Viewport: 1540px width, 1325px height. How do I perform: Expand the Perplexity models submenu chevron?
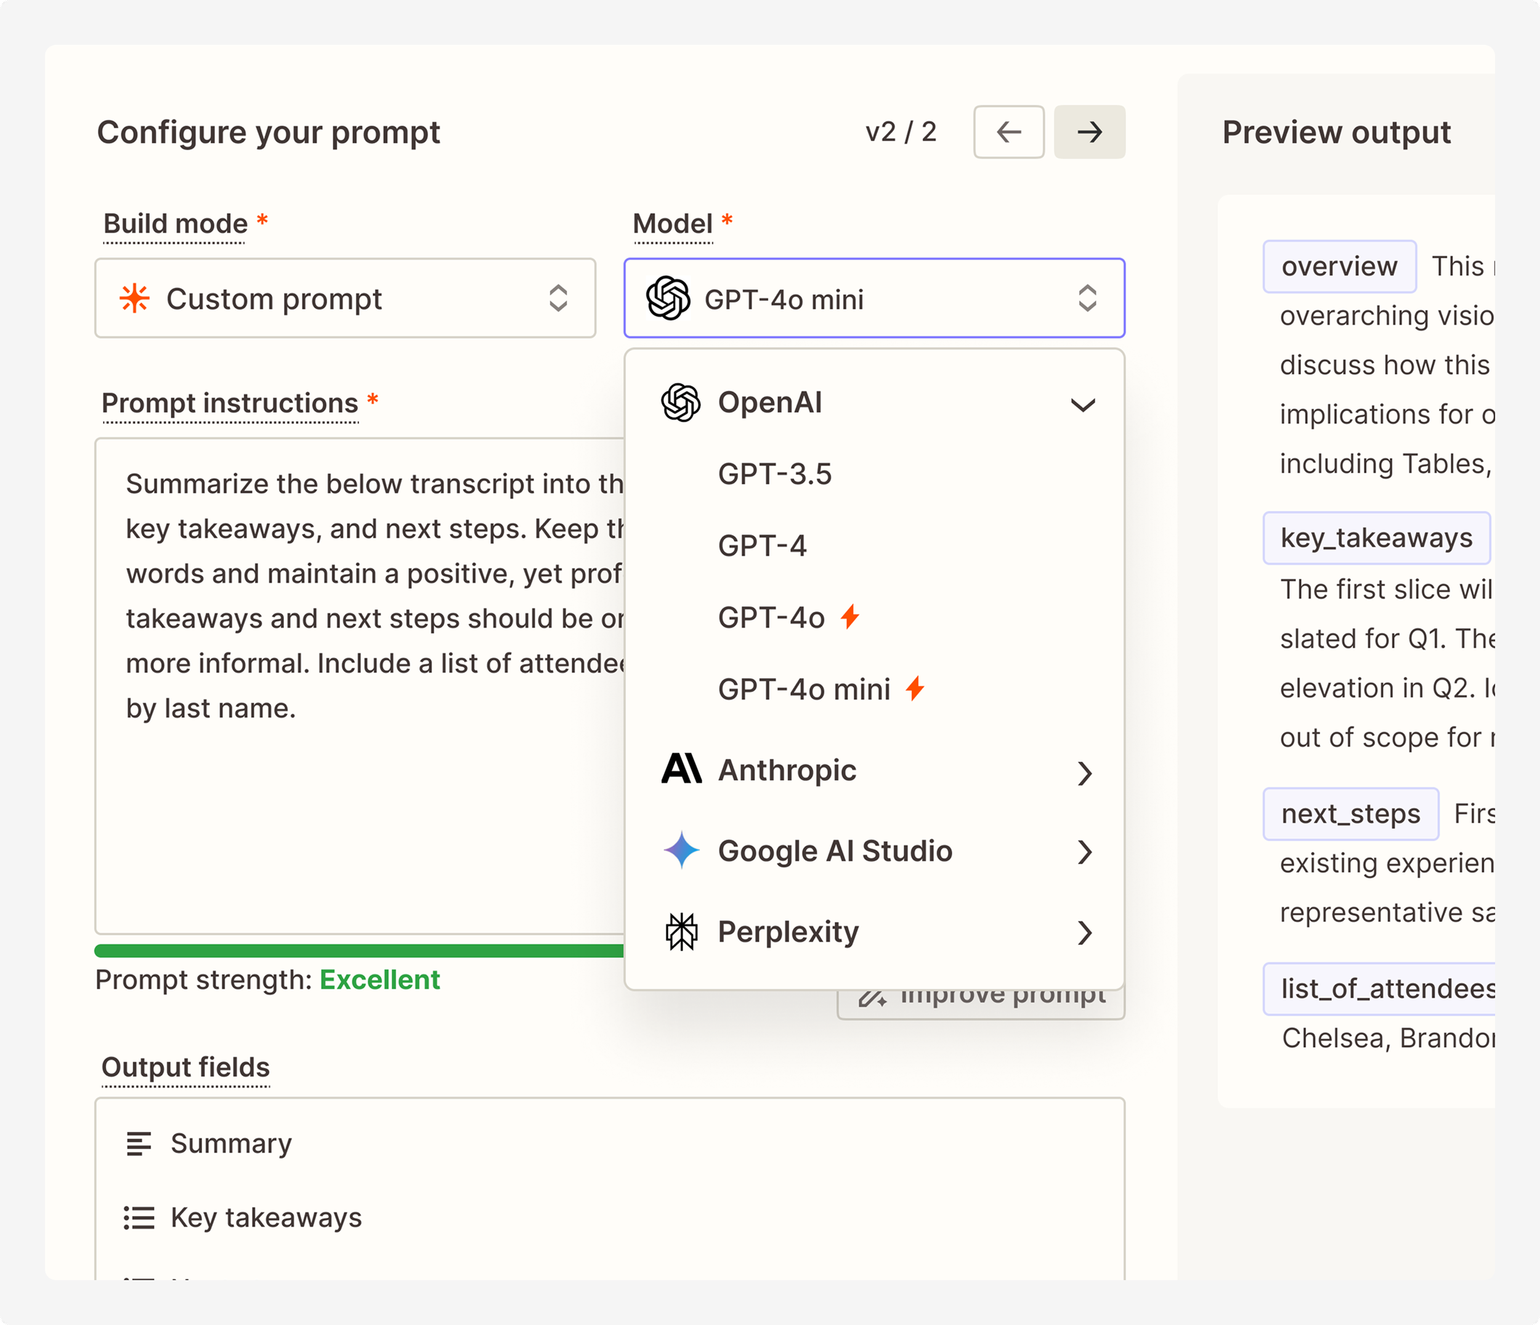pos(1084,932)
